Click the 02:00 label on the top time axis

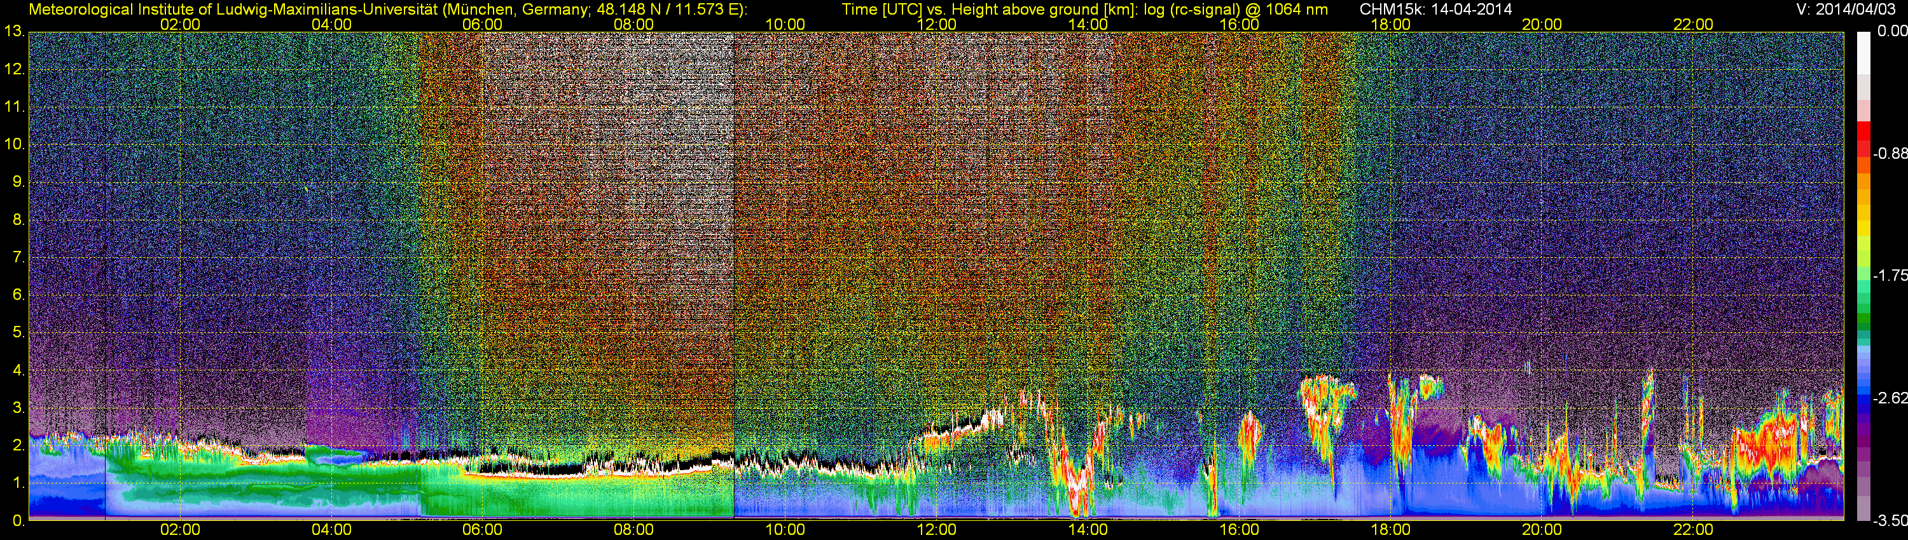(180, 24)
